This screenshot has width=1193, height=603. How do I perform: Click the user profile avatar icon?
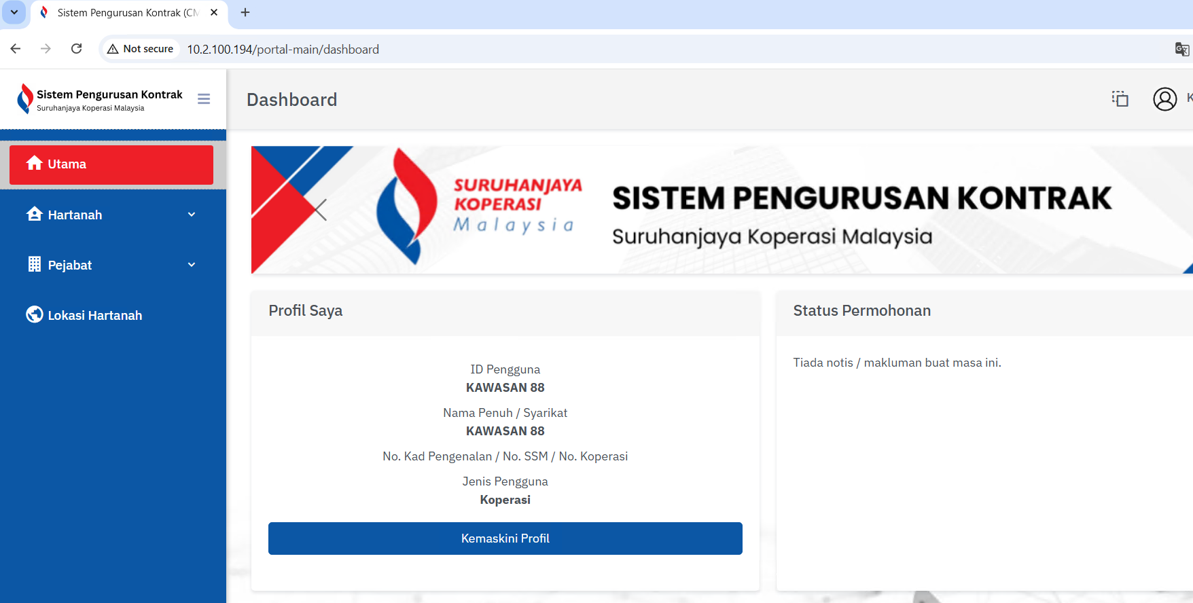coord(1164,99)
